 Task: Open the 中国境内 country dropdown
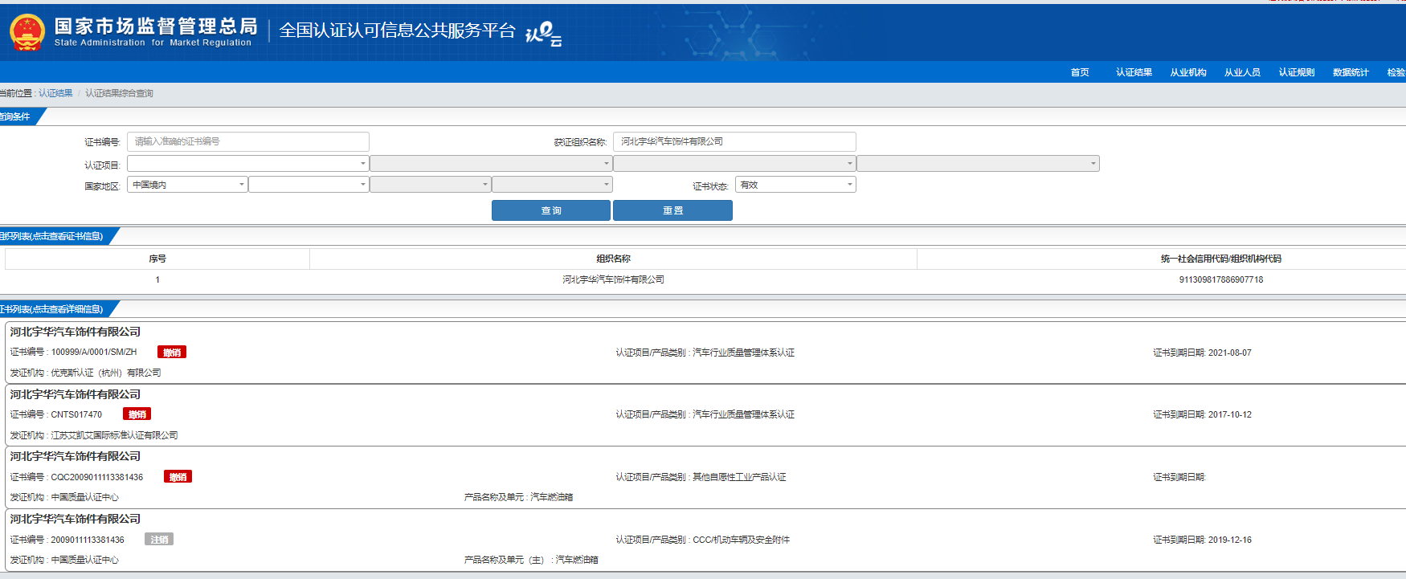pyautogui.click(x=187, y=185)
